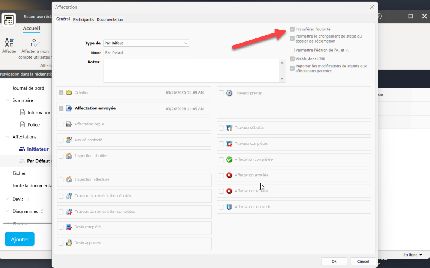Click the Assuré contacté icon

69,140
